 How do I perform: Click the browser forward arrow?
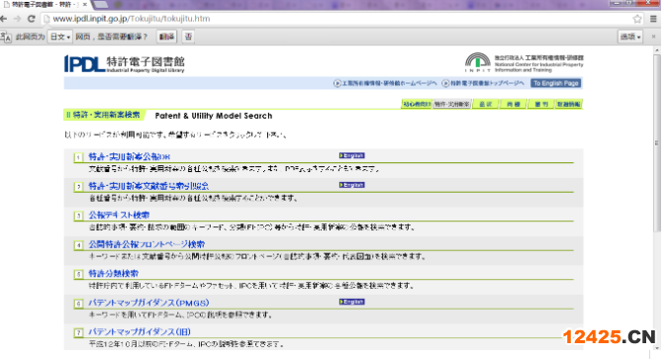click(x=17, y=19)
